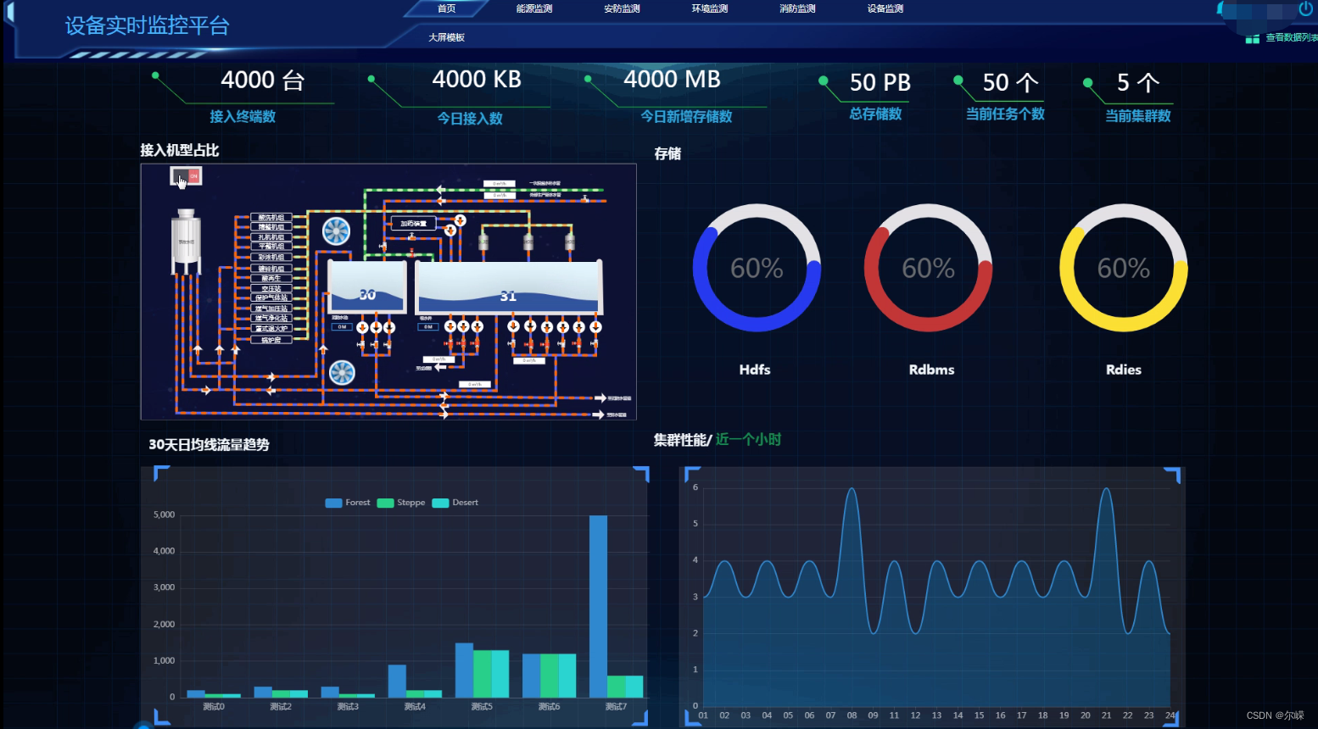Click the 空压站 equipment label
Viewport: 1318px width, 729px height.
[x=271, y=288]
